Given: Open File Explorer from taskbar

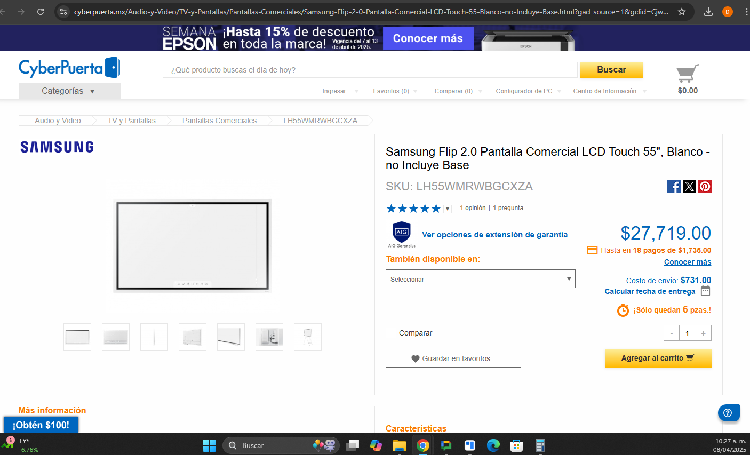Looking at the screenshot, I should click(400, 445).
